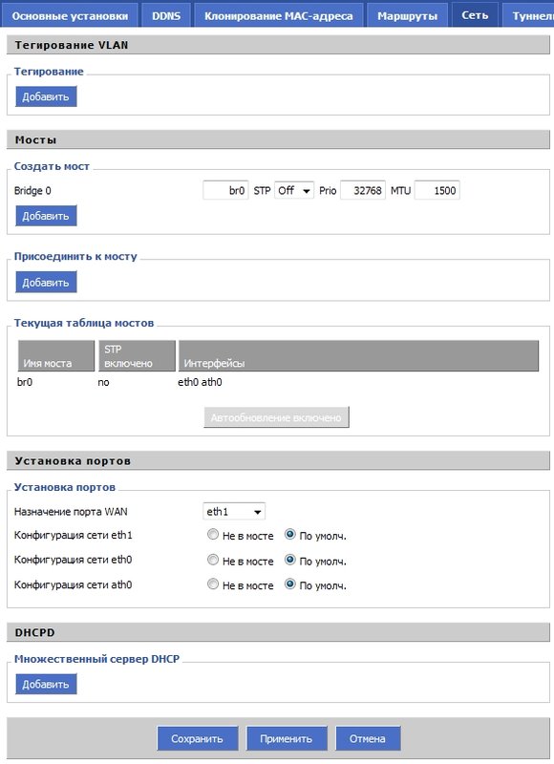Click the Применить button

point(287,738)
